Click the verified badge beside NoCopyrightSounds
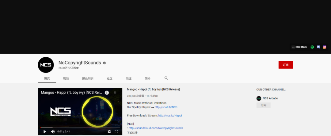Viewport: 331px width, 136px height. pos(104,63)
